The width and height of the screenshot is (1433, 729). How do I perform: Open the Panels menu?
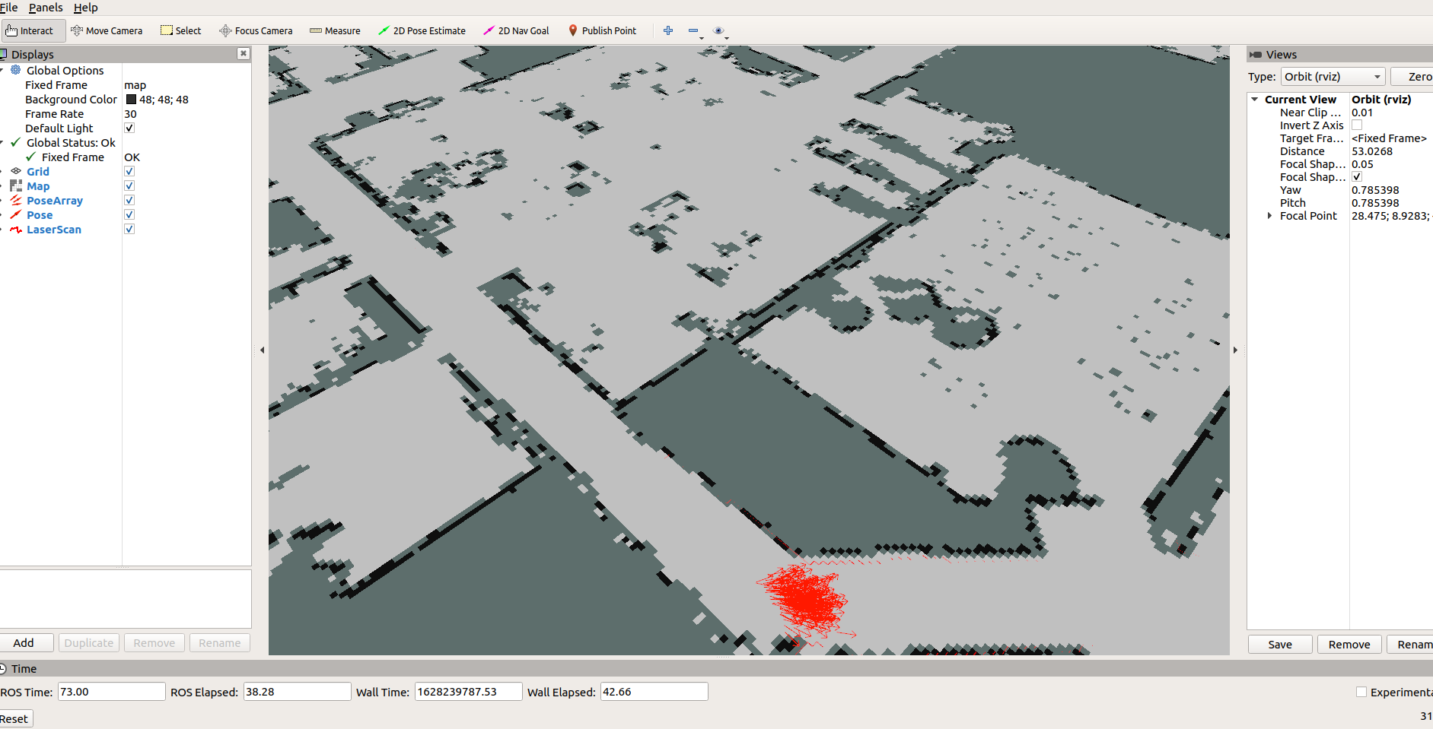46,8
